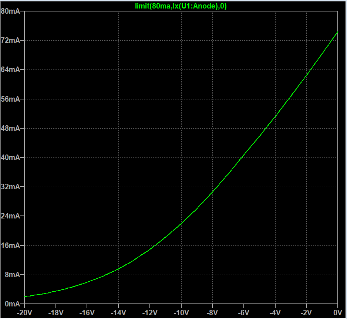Click the 32mA vertical axis label
The height and width of the screenshot is (319, 347).
(x=10, y=187)
